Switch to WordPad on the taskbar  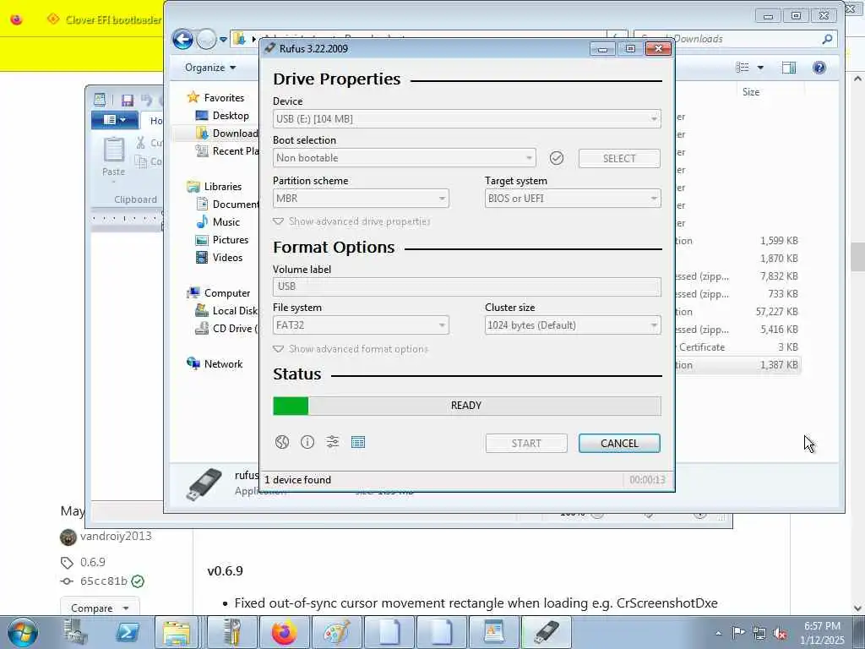(x=493, y=632)
